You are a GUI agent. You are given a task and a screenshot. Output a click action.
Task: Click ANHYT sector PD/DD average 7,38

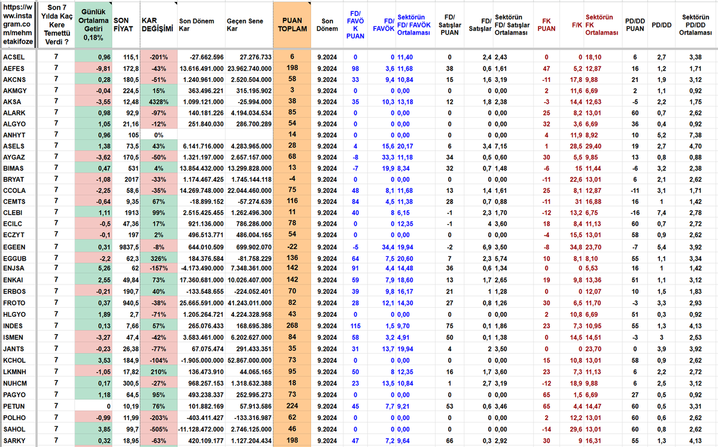[695, 134]
